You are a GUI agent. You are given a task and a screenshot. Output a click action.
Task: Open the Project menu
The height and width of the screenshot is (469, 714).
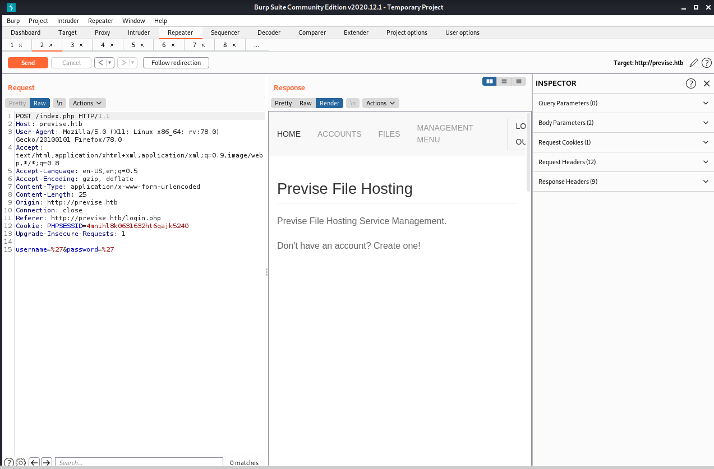(x=38, y=21)
